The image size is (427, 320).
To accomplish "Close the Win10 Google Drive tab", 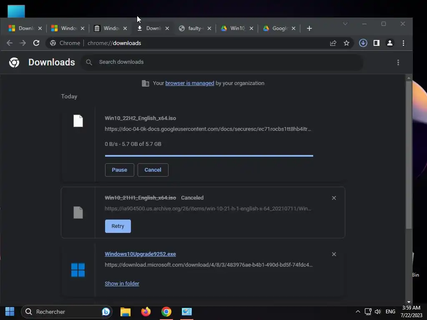I will (x=251, y=28).
